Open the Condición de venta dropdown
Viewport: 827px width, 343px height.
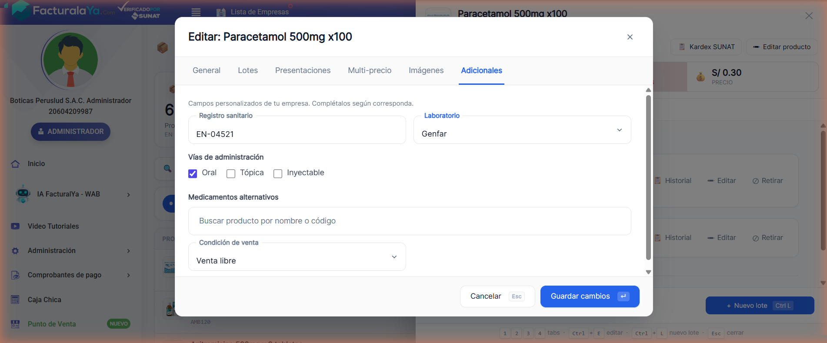(x=297, y=257)
